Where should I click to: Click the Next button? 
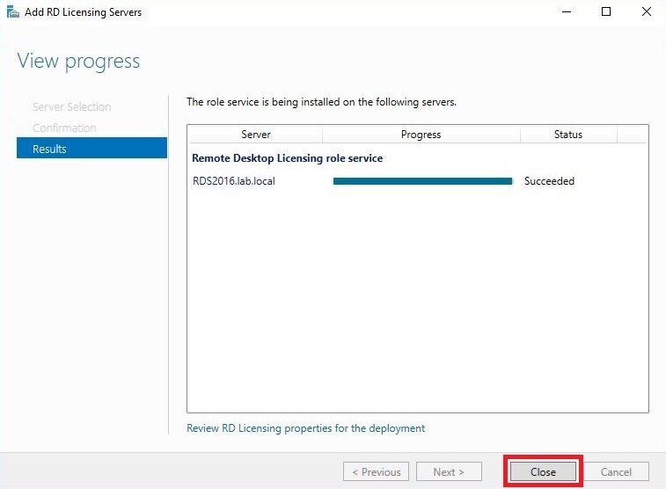pyautogui.click(x=449, y=471)
